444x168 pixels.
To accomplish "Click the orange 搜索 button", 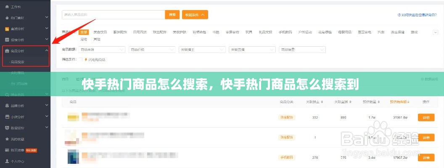I will coord(172,15).
